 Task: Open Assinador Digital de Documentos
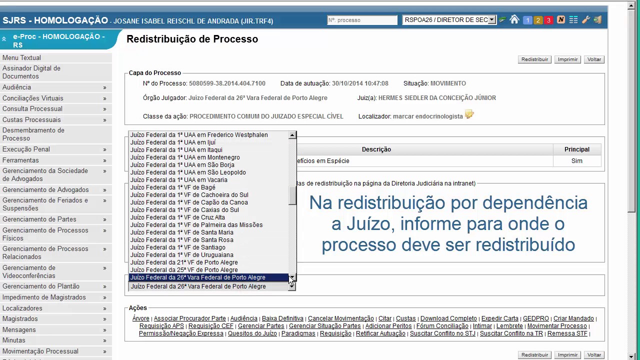[56, 72]
